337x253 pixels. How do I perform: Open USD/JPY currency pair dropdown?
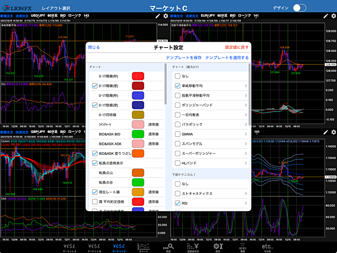tap(38, 16)
